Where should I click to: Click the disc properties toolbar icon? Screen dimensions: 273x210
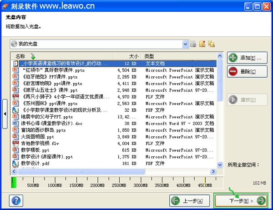[193, 44]
